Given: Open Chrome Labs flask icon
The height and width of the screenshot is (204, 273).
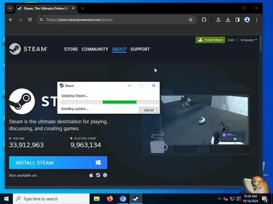Looking at the screenshot, I should tap(218, 20).
